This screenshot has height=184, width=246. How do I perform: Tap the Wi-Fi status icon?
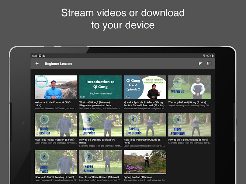pos(204,56)
